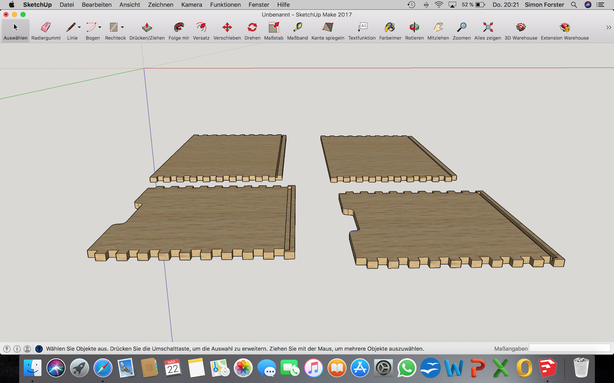Open the Farbeimer paint bucket tool

(390, 27)
